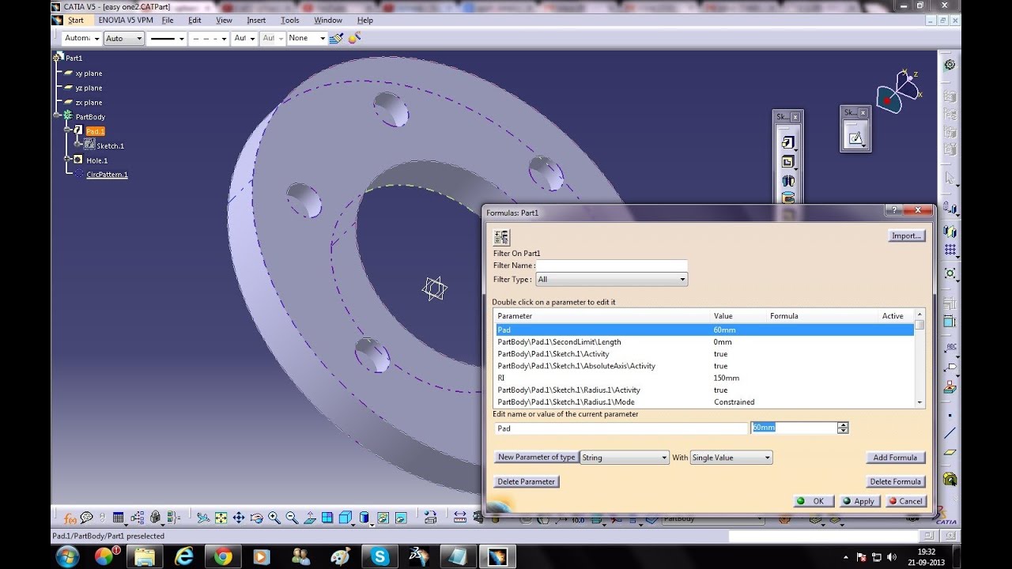Click the Pocket icon in floating toolbar

787,162
